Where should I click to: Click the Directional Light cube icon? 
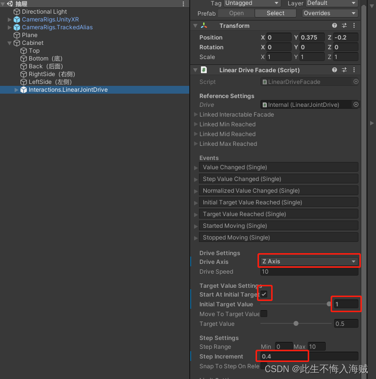17,12
